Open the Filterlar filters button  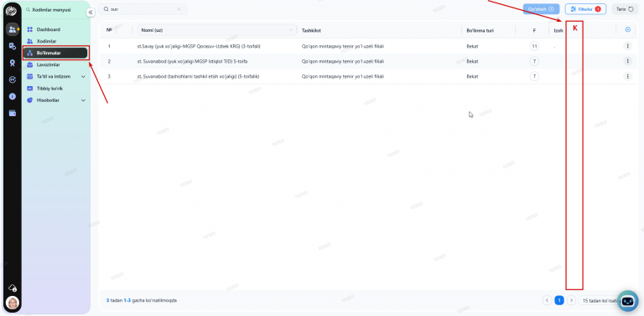point(585,9)
